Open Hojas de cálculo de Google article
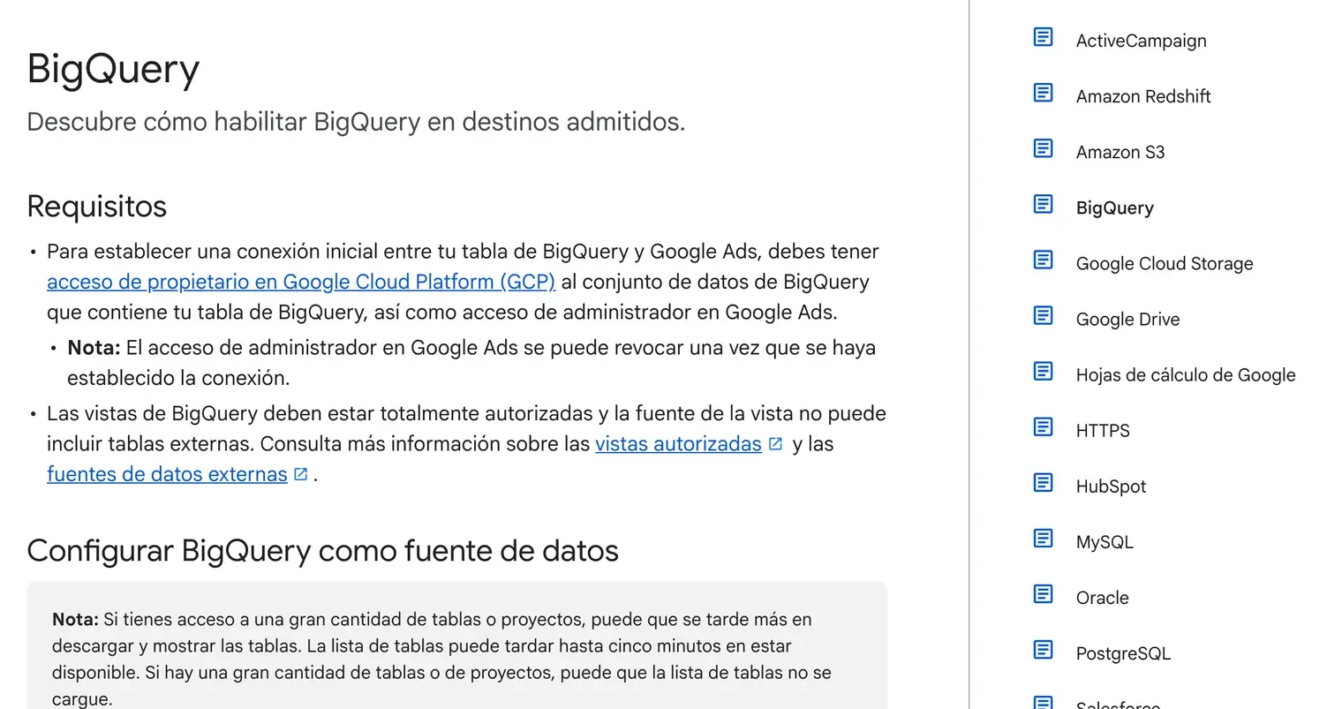Image resolution: width=1342 pixels, height=709 pixels. pyautogui.click(x=1186, y=374)
